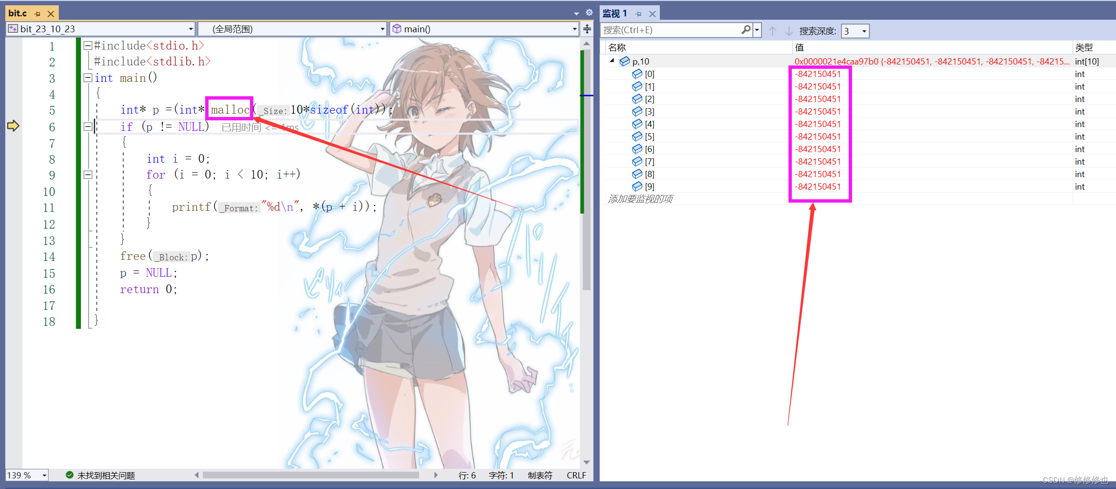Click the previous search result up arrow
The image size is (1116, 489).
click(x=773, y=31)
